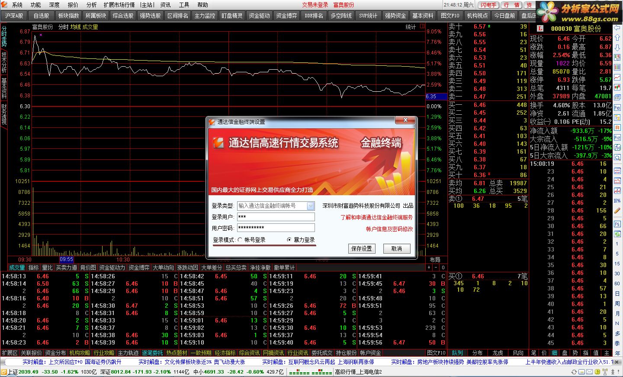The image size is (623, 377).
Task: Open the Fiz icon in right toolbar
Action: 617,137
